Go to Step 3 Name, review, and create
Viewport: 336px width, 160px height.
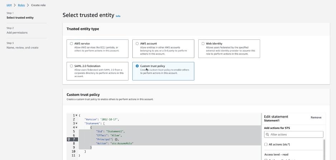23,48
